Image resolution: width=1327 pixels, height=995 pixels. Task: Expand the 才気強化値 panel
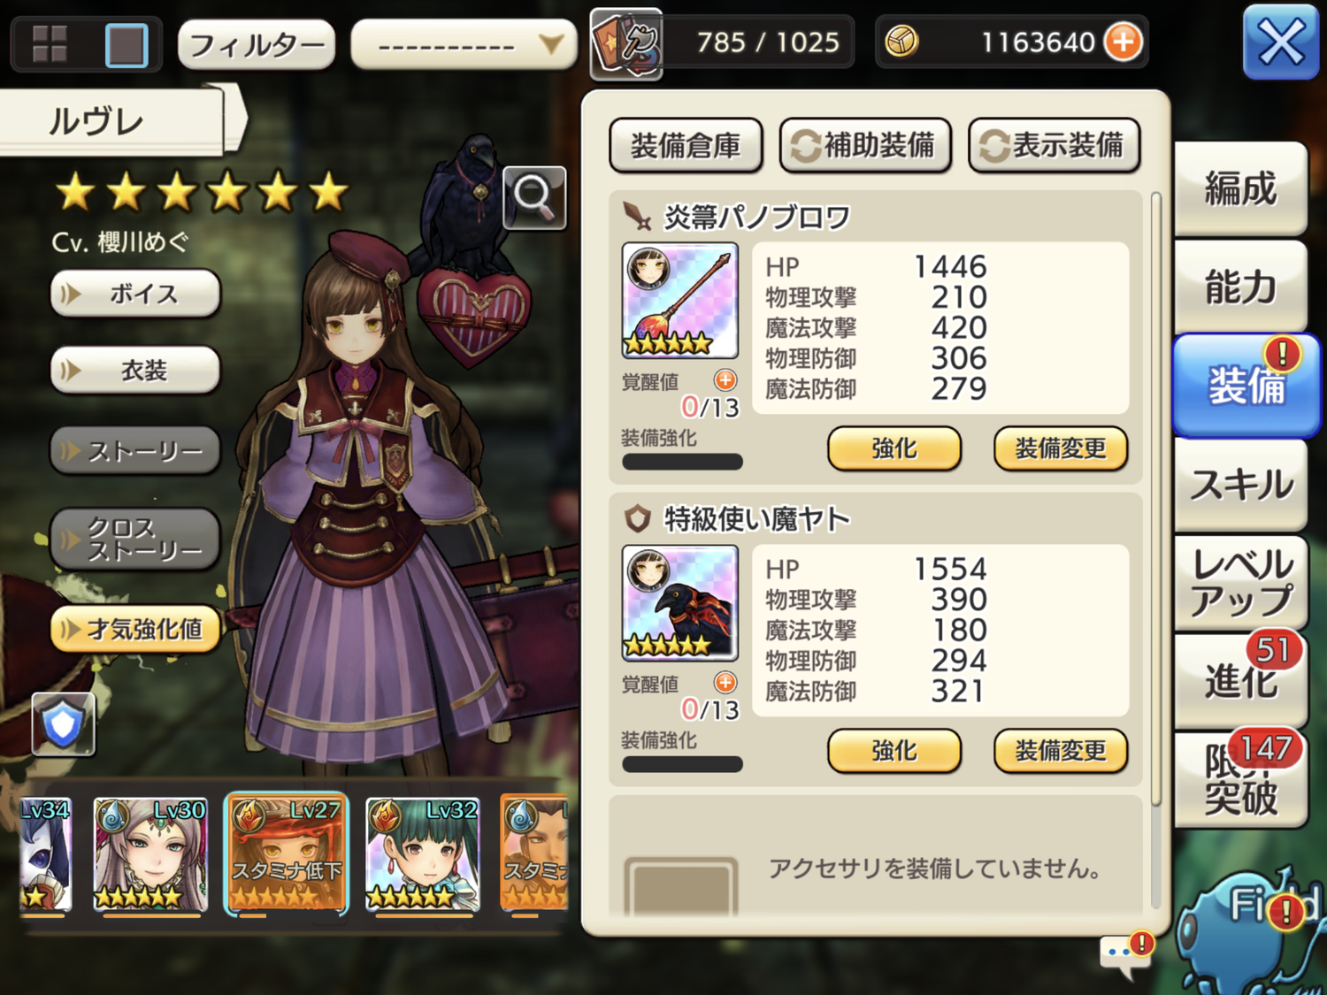coord(135,630)
